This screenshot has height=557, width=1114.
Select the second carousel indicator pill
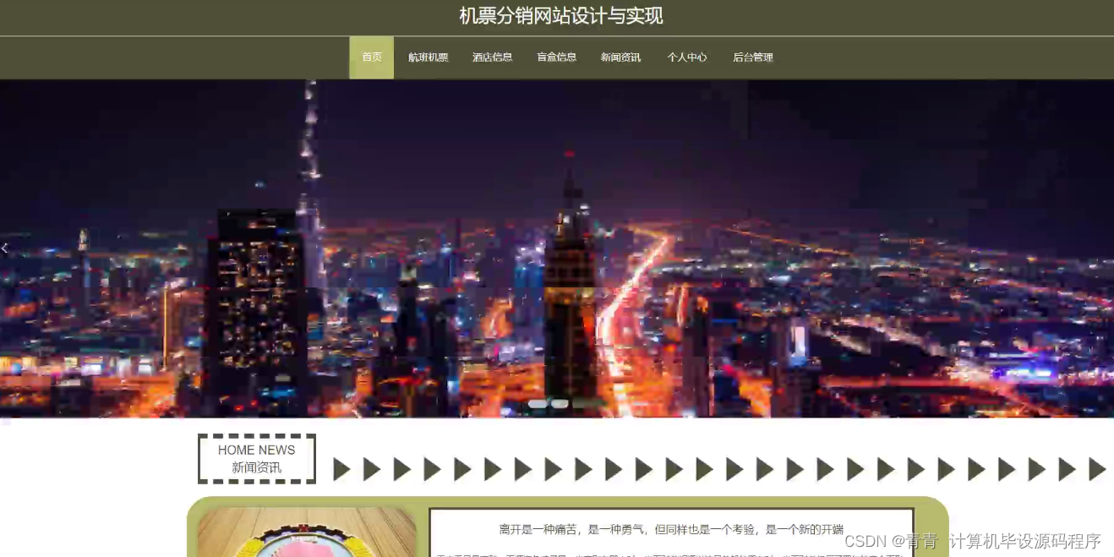coord(560,404)
